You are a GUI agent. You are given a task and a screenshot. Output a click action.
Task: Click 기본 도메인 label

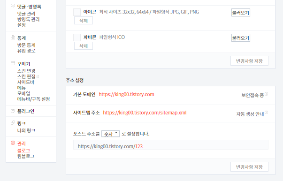84,94
